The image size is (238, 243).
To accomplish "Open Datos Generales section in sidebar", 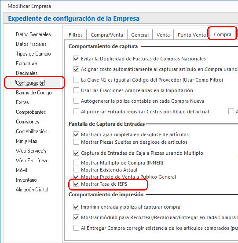I will click(x=33, y=34).
